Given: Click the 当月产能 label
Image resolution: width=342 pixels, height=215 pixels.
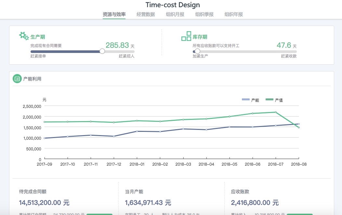Looking at the screenshot, I should (134, 192).
